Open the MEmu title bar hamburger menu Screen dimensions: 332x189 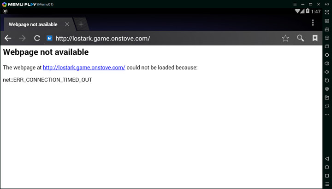click(295, 4)
